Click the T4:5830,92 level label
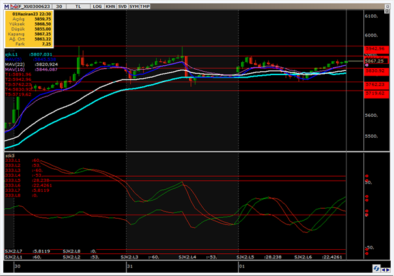394x276 pixels. (x=19, y=89)
